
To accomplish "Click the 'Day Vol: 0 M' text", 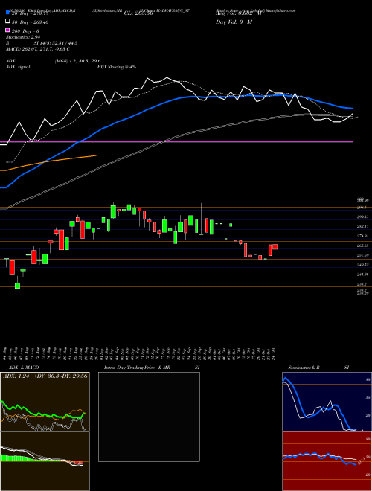I will point(234,22).
